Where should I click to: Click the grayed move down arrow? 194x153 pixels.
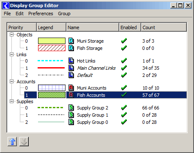[x=24, y=142]
